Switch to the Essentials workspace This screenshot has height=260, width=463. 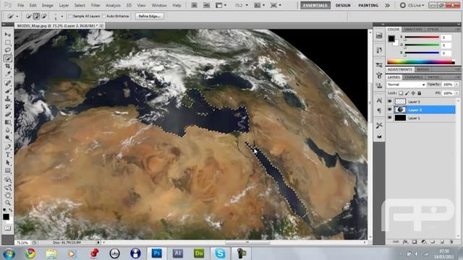coord(315,5)
